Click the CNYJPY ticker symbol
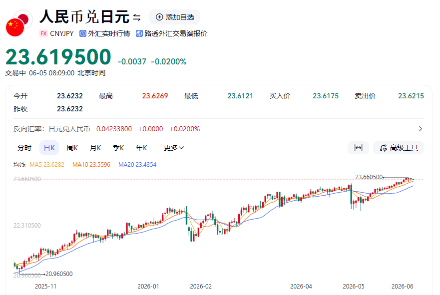 (62, 33)
